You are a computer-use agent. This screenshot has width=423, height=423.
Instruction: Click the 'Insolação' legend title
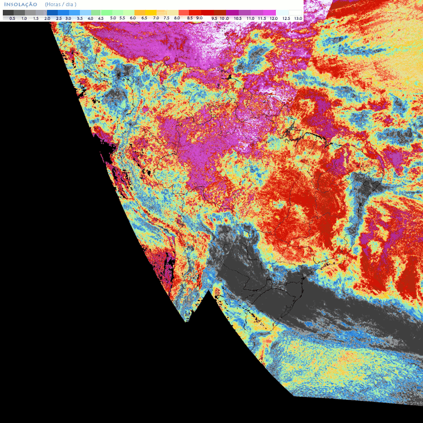click(21, 5)
